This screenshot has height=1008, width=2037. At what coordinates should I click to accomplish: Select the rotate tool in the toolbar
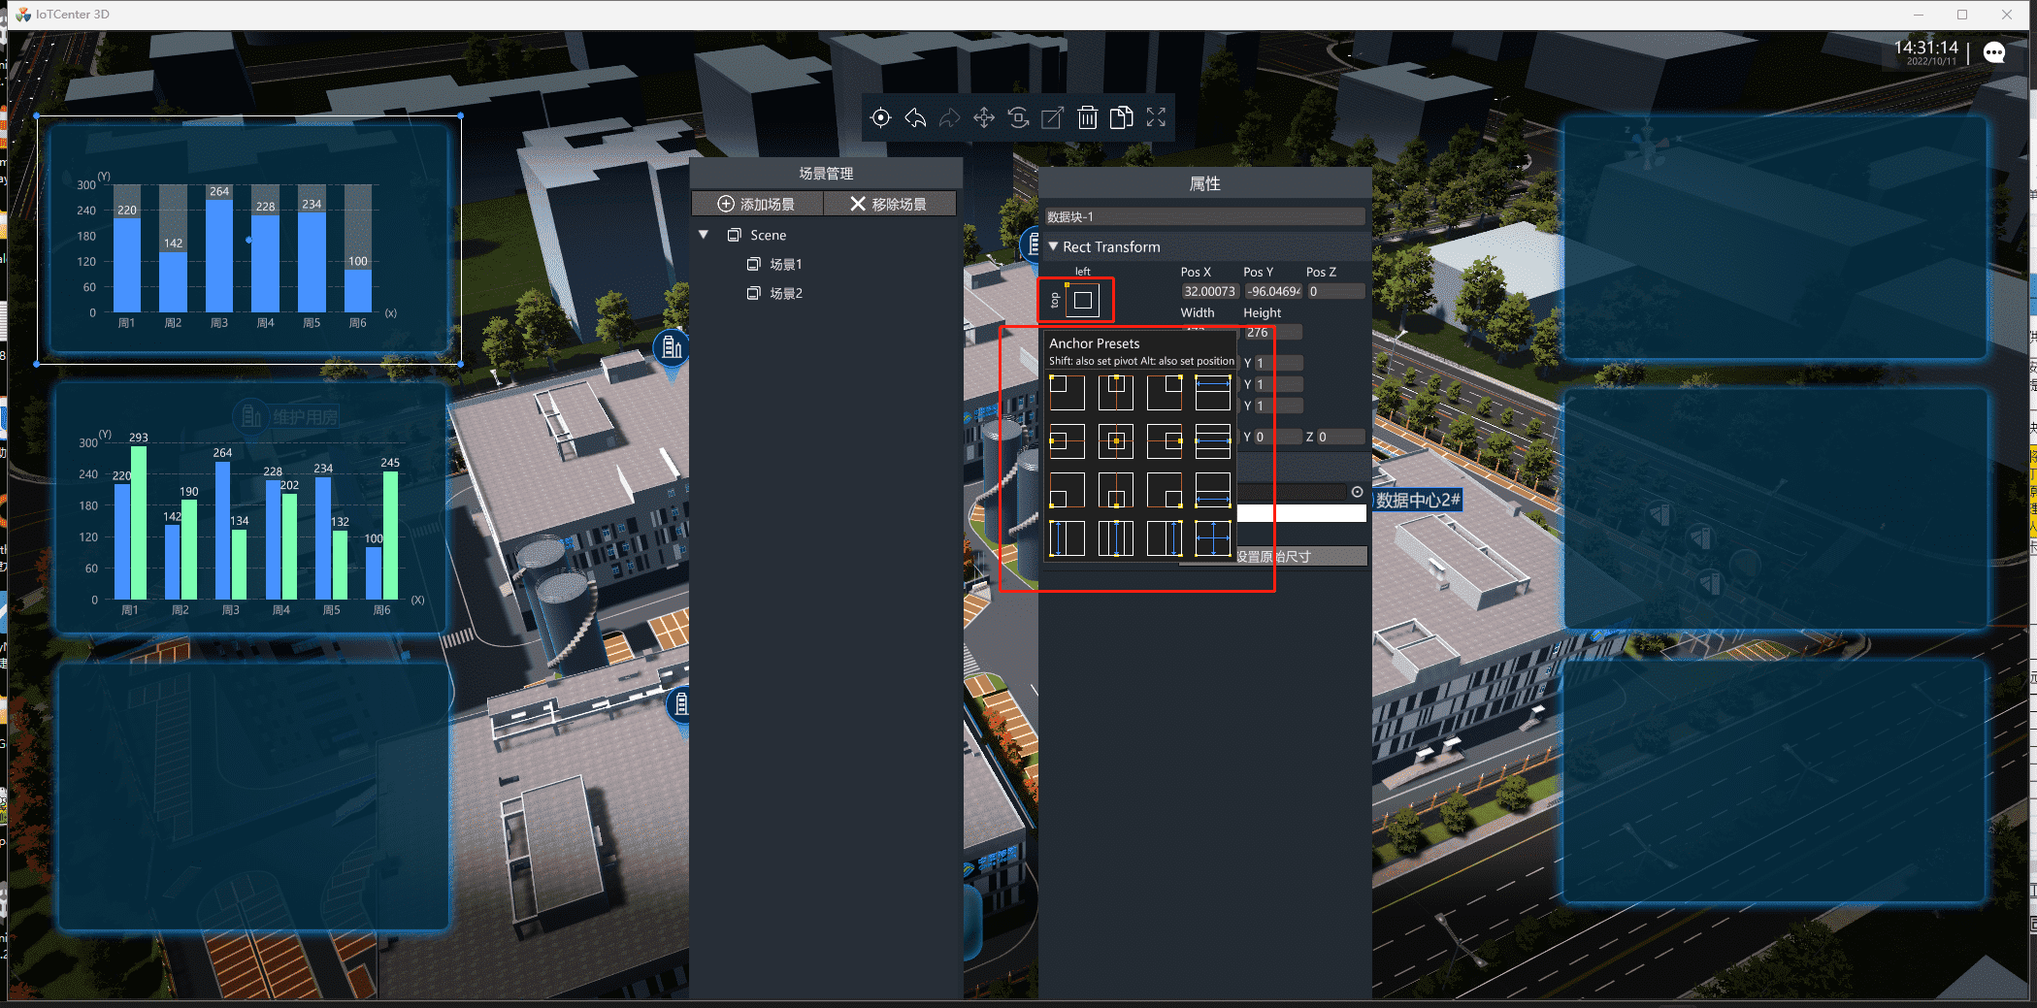(1018, 117)
